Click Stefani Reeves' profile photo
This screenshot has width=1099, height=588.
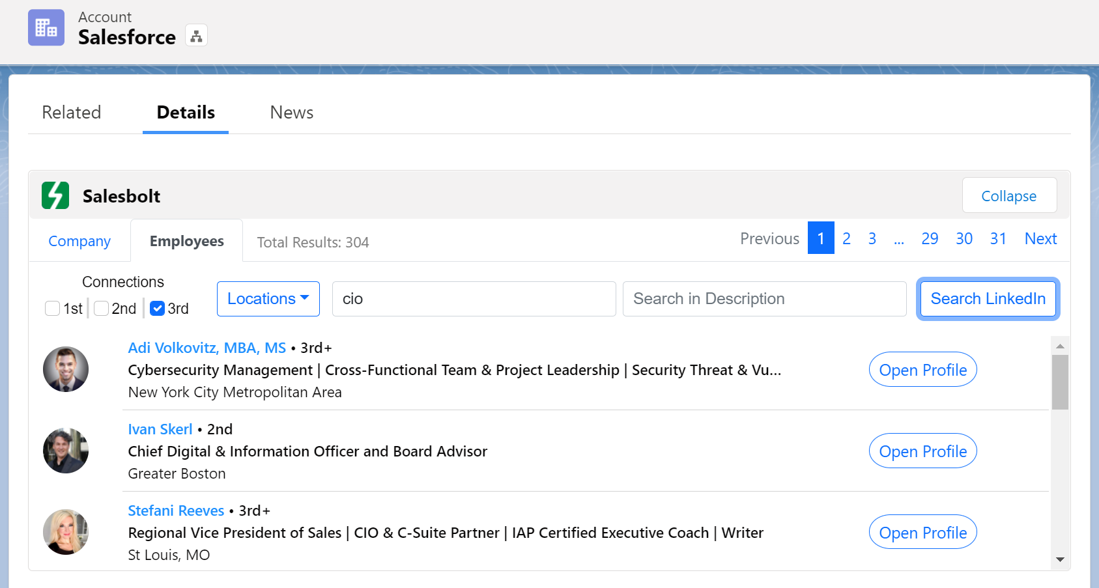(x=66, y=532)
